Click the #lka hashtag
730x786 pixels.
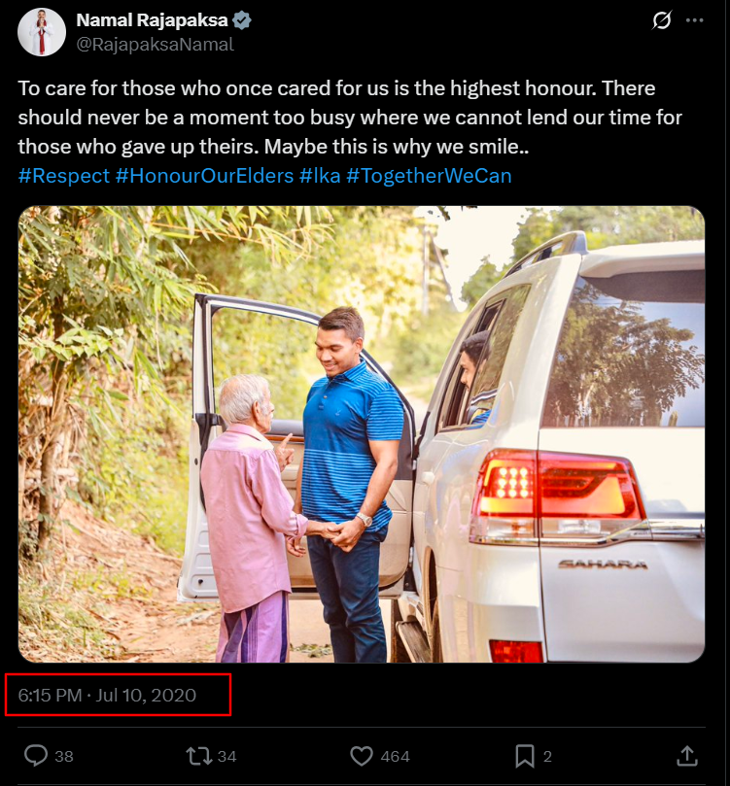pos(320,176)
